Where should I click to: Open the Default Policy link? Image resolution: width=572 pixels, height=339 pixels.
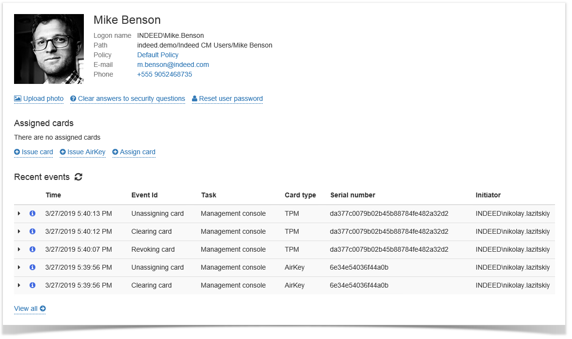click(158, 55)
